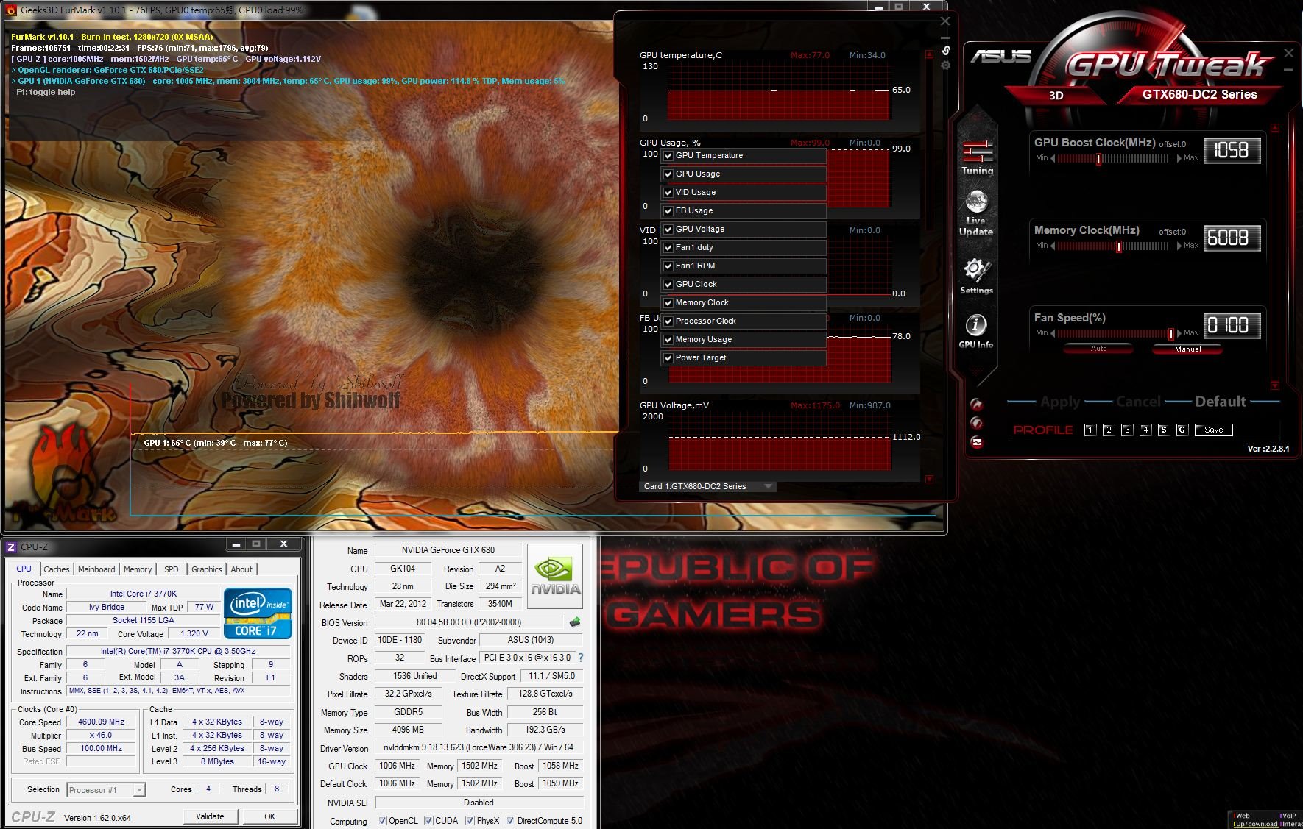Image resolution: width=1303 pixels, height=829 pixels.
Task: Toggle Memory Clock checkbox
Action: coord(668,303)
